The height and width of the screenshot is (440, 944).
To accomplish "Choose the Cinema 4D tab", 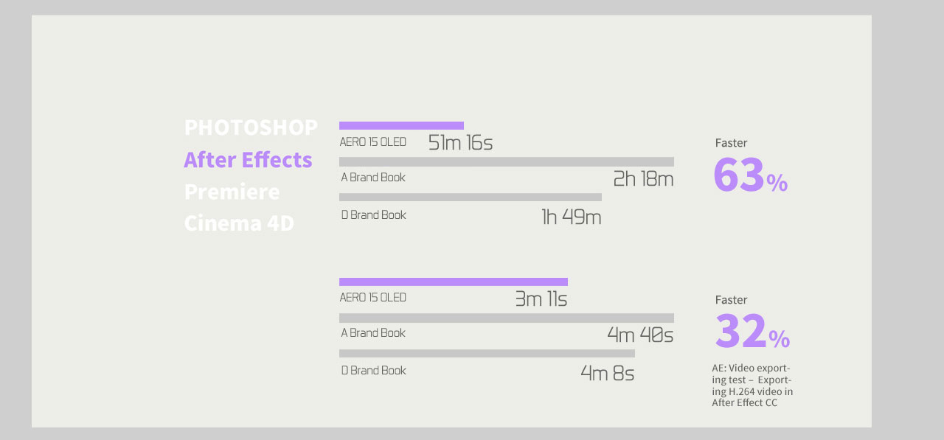I will point(239,223).
